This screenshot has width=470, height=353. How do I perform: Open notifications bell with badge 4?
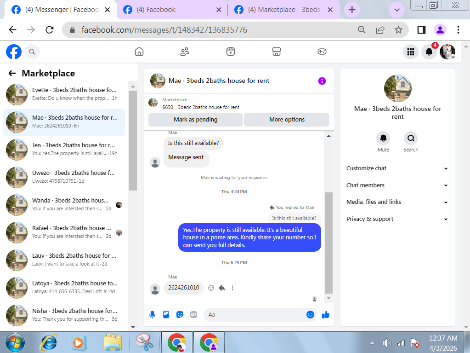pos(429,52)
